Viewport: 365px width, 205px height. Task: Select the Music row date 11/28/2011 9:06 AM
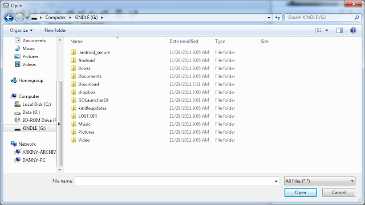click(x=189, y=124)
